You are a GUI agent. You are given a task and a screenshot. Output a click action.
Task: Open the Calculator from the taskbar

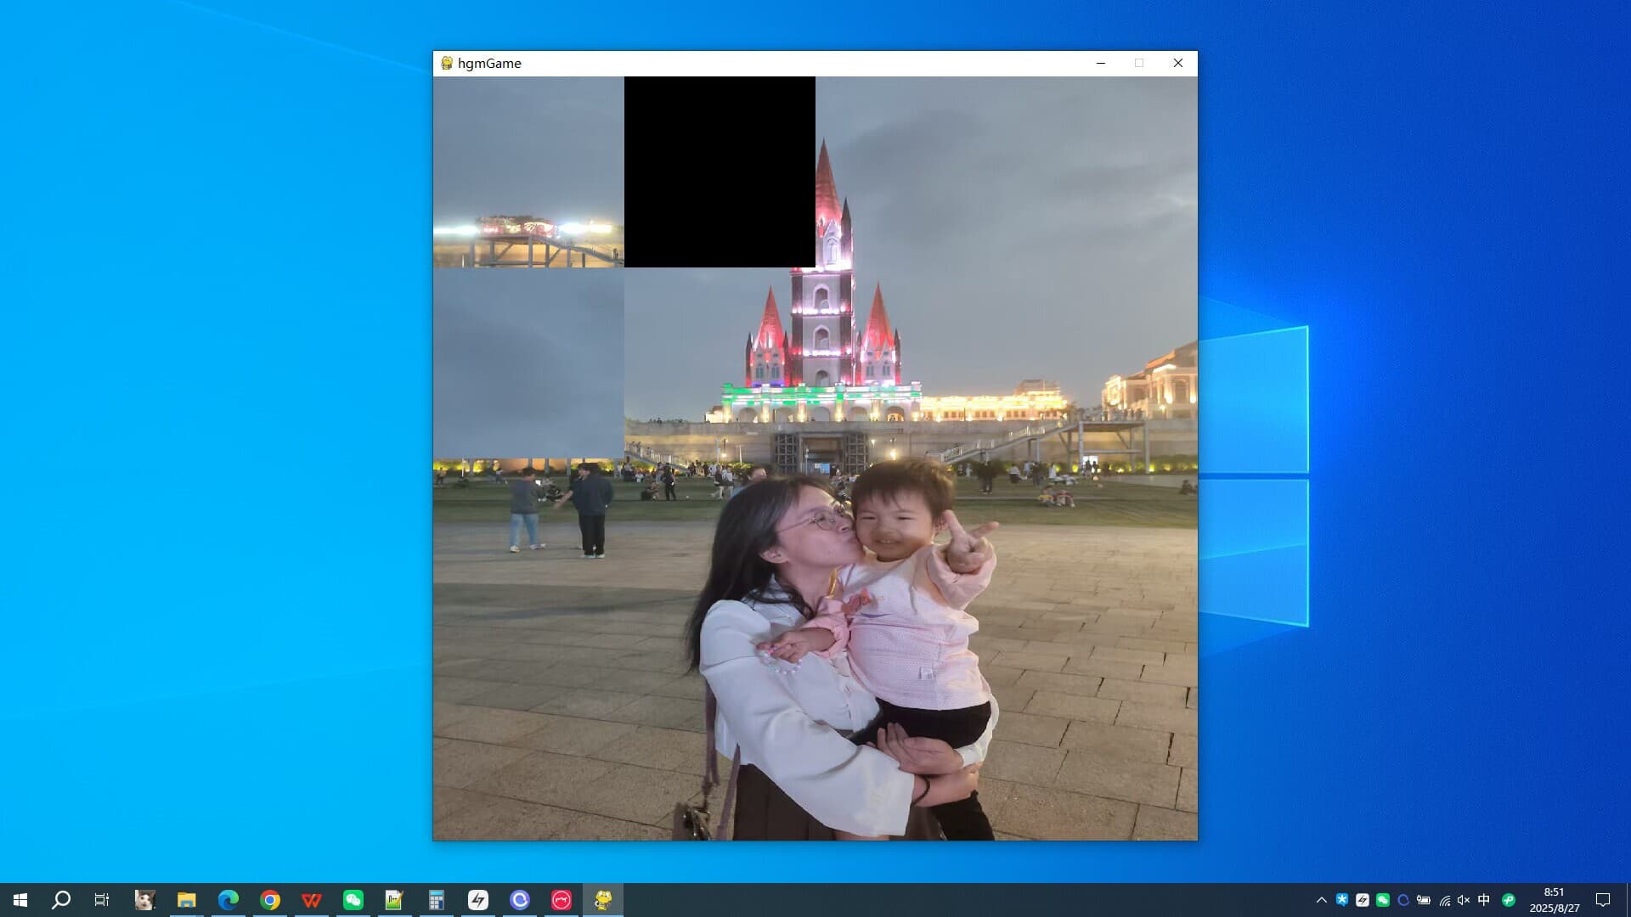[x=437, y=900]
